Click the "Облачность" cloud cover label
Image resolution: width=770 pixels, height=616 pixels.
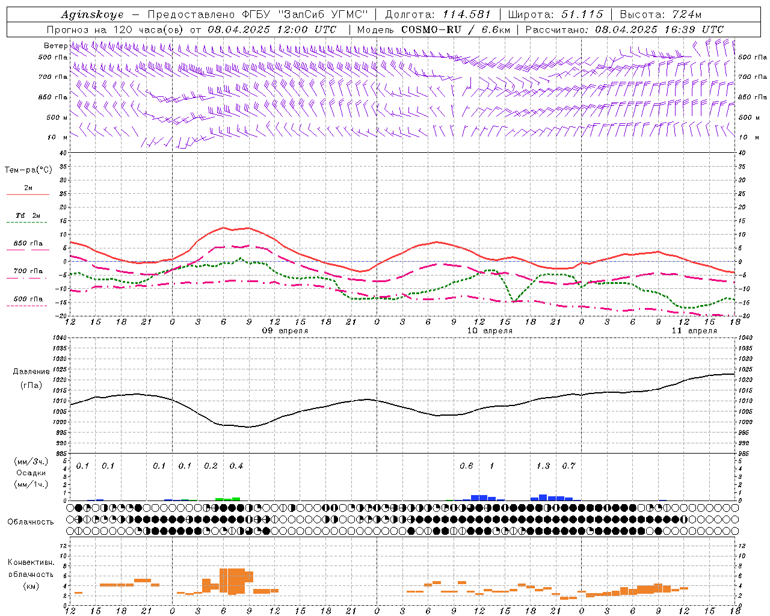pyautogui.click(x=31, y=522)
